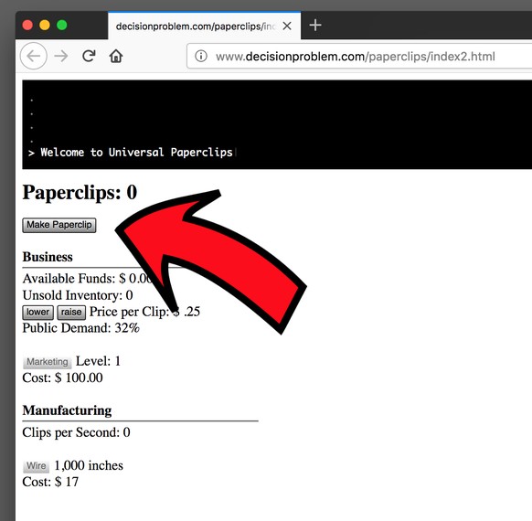Click the Make Paperclip button

(59, 225)
